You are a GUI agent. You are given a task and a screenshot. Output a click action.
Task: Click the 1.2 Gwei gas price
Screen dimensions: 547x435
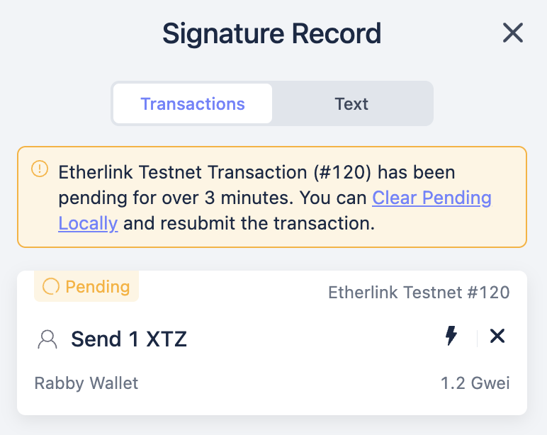475,384
